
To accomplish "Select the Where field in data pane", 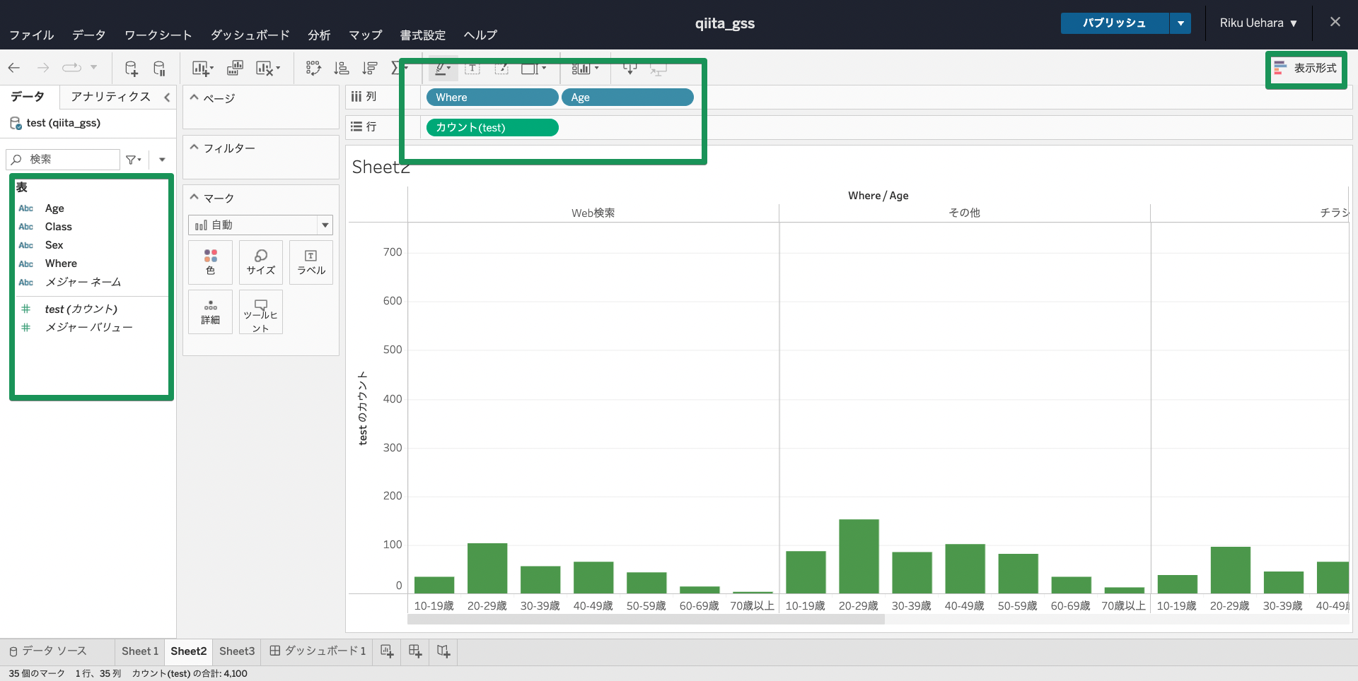I will click(61, 263).
